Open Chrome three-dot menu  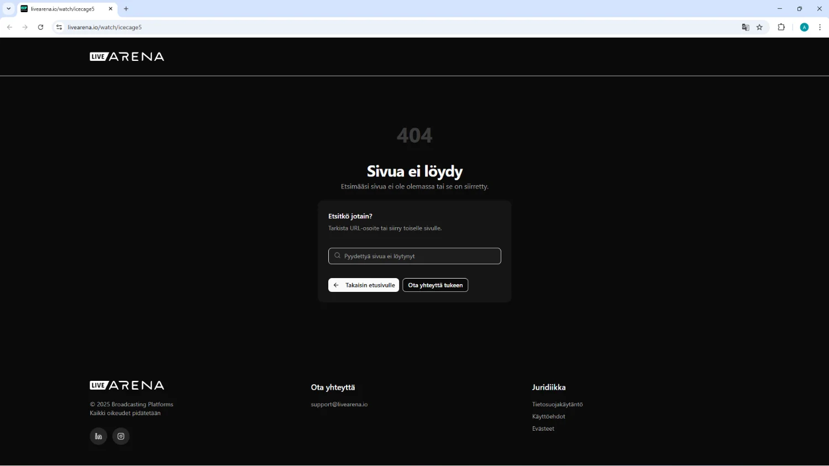[820, 27]
